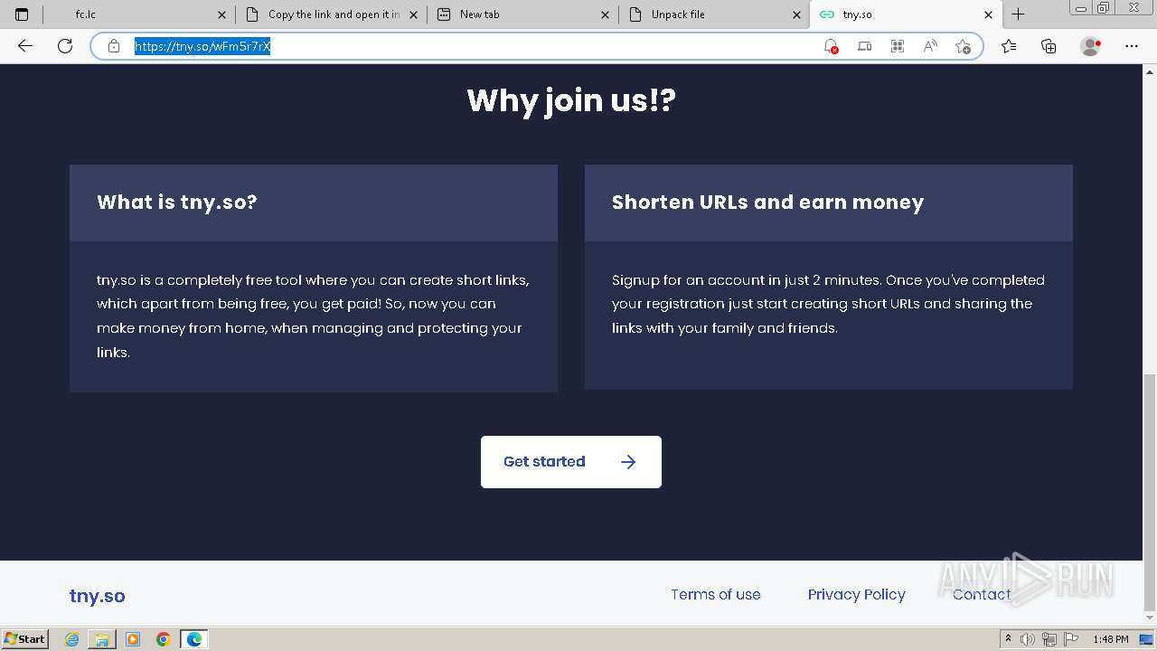Open File Explorer from the taskbar
The height and width of the screenshot is (651, 1157).
click(x=102, y=639)
